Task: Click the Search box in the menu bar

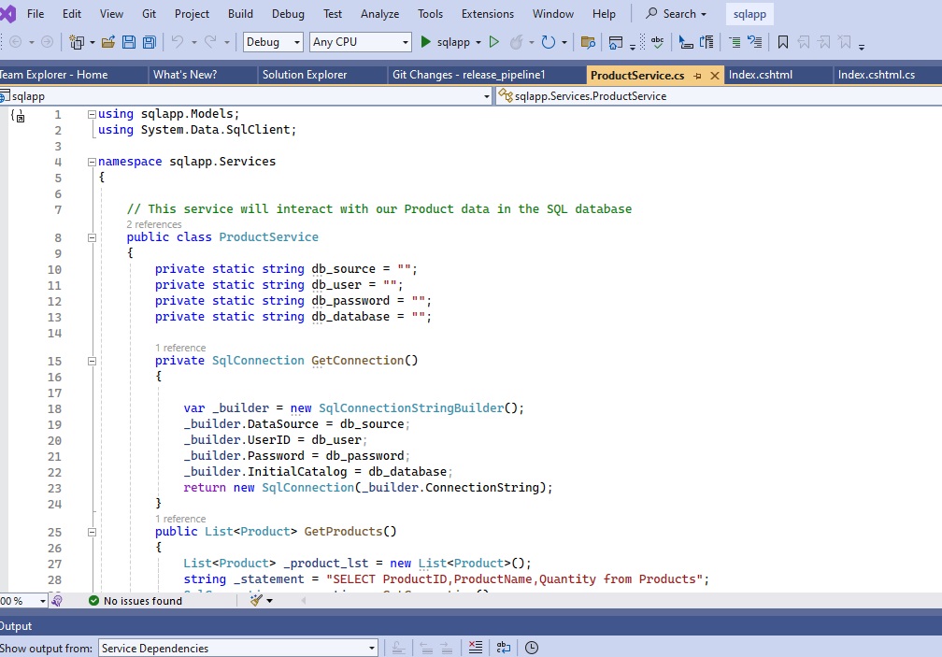Action: tap(677, 14)
